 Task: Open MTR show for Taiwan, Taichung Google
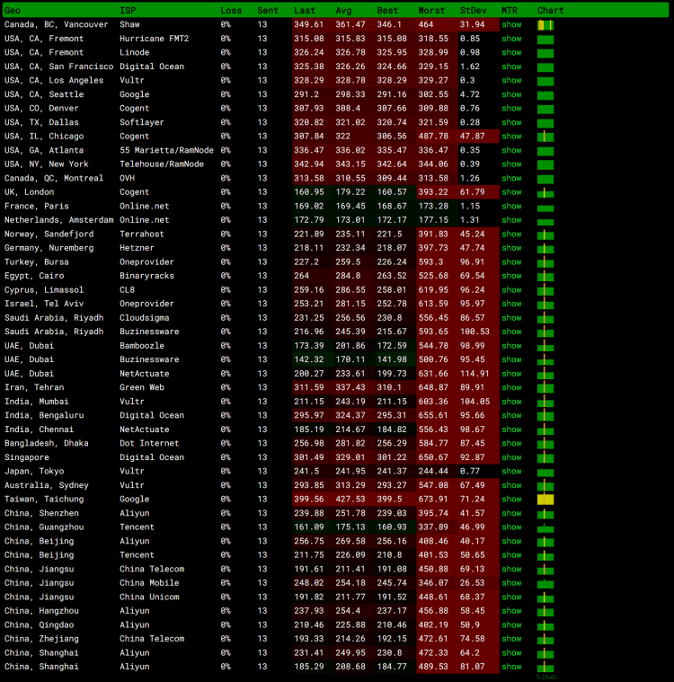(511, 499)
